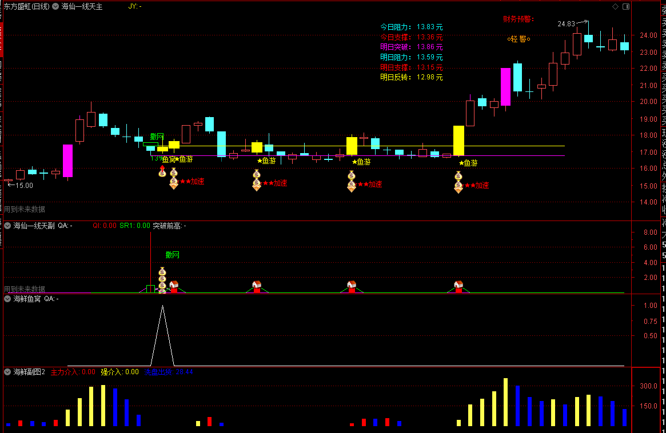Click the 明日反转: 12.98元 label

pyautogui.click(x=411, y=77)
